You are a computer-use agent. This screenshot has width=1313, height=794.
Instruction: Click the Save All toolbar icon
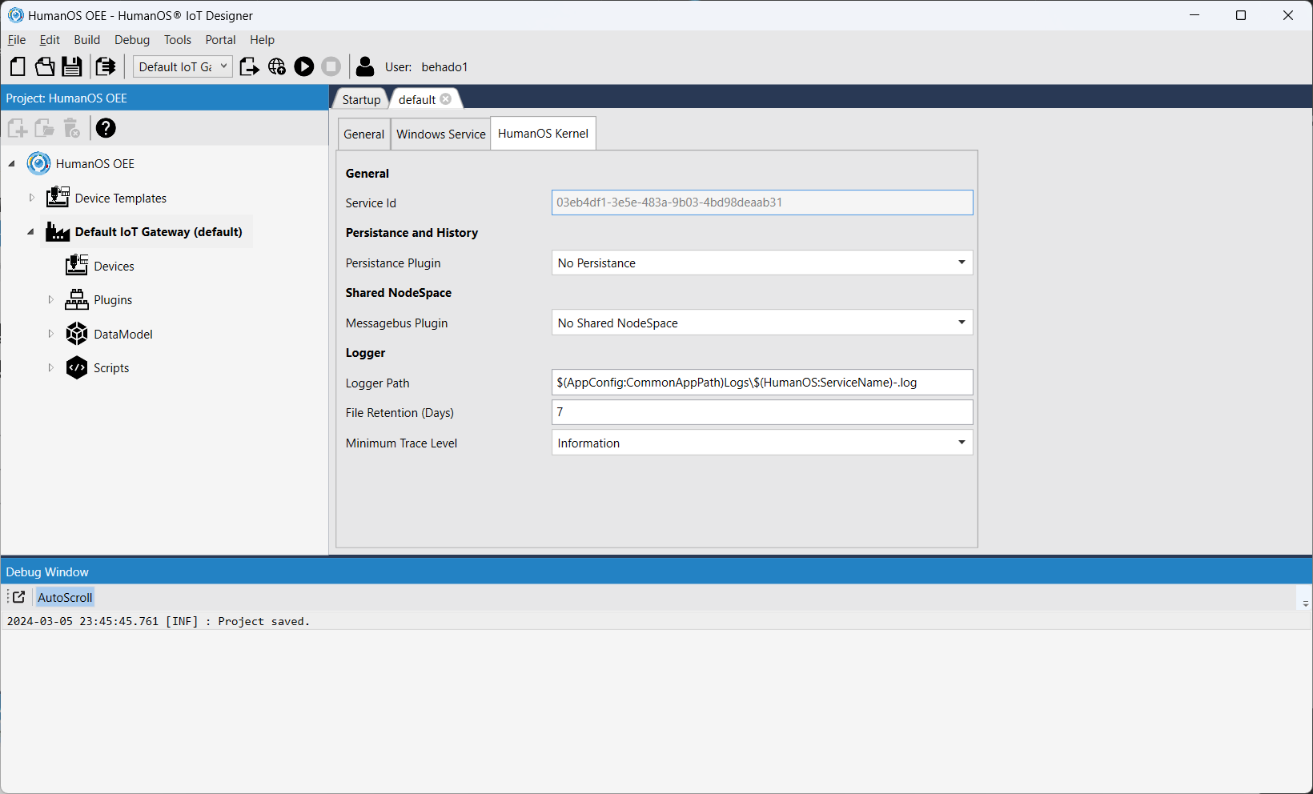[x=105, y=66]
